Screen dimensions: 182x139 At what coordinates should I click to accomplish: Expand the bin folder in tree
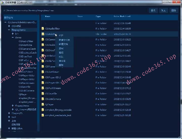point(13,34)
